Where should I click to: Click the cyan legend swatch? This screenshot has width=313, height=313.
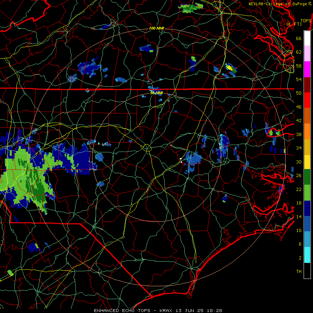tap(307, 255)
